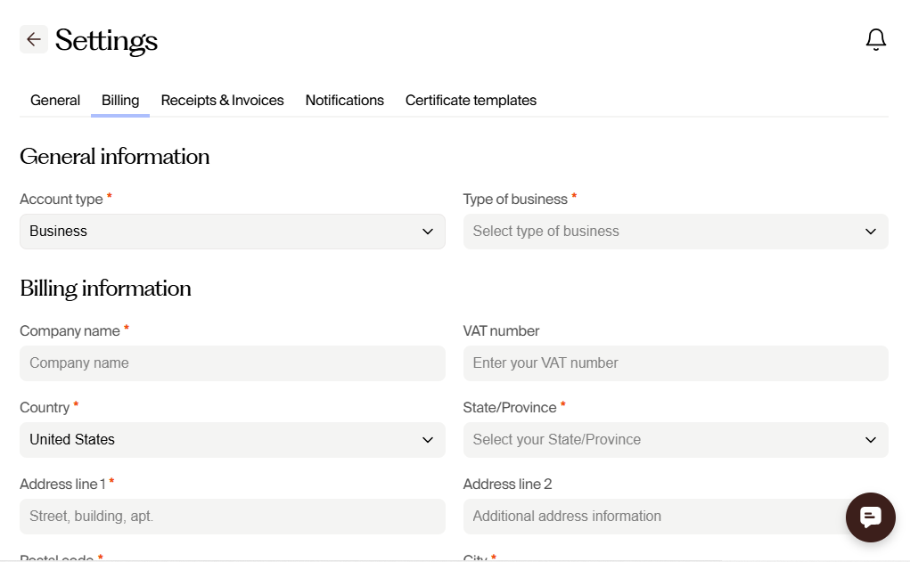Switch to the General tab

tap(55, 101)
